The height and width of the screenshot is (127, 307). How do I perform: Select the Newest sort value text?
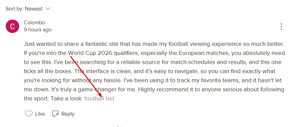click(x=34, y=9)
